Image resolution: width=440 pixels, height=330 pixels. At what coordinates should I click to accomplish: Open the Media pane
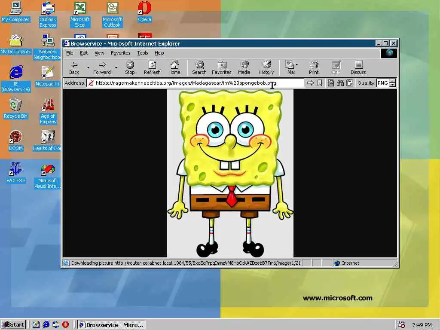tap(244, 68)
